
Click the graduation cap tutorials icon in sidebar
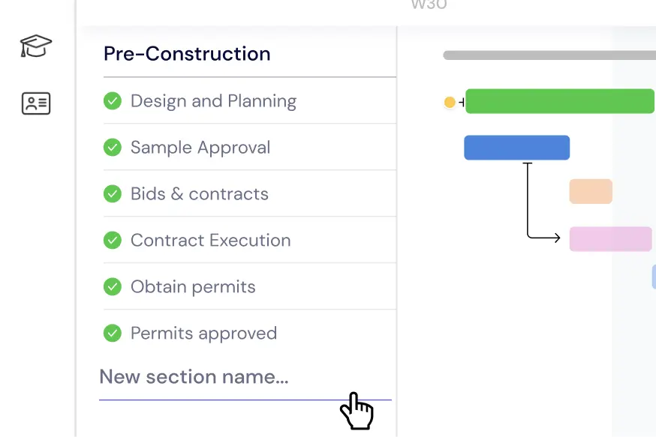click(x=35, y=46)
